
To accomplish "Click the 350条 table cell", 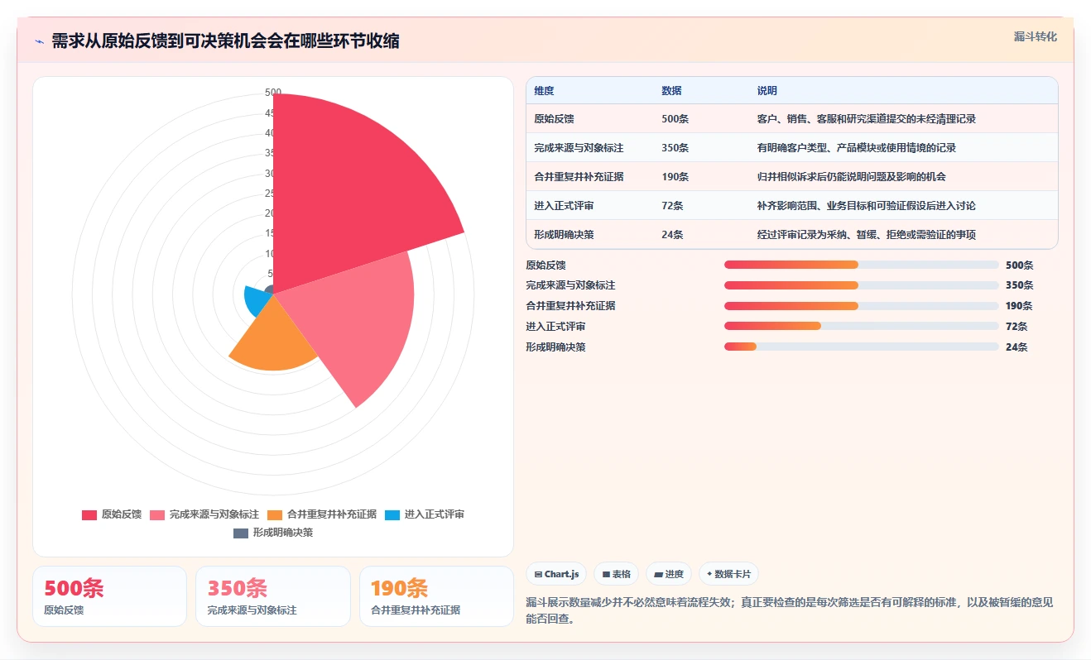I will (675, 148).
